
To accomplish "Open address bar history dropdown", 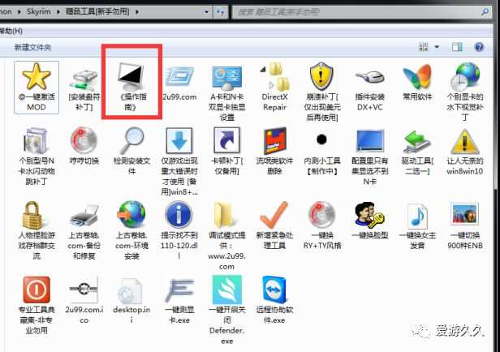I will (206, 12).
